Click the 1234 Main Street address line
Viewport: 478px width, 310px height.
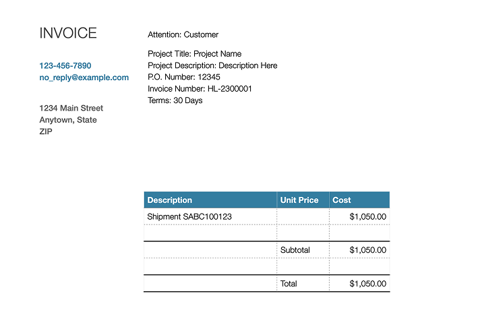click(x=71, y=108)
